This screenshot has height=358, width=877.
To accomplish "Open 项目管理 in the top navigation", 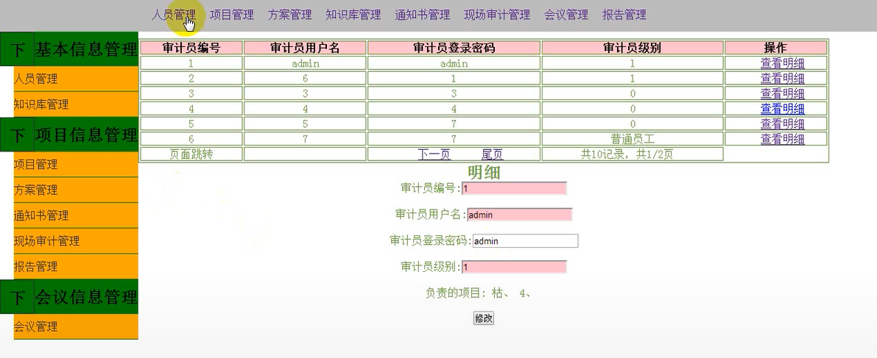I will [231, 15].
